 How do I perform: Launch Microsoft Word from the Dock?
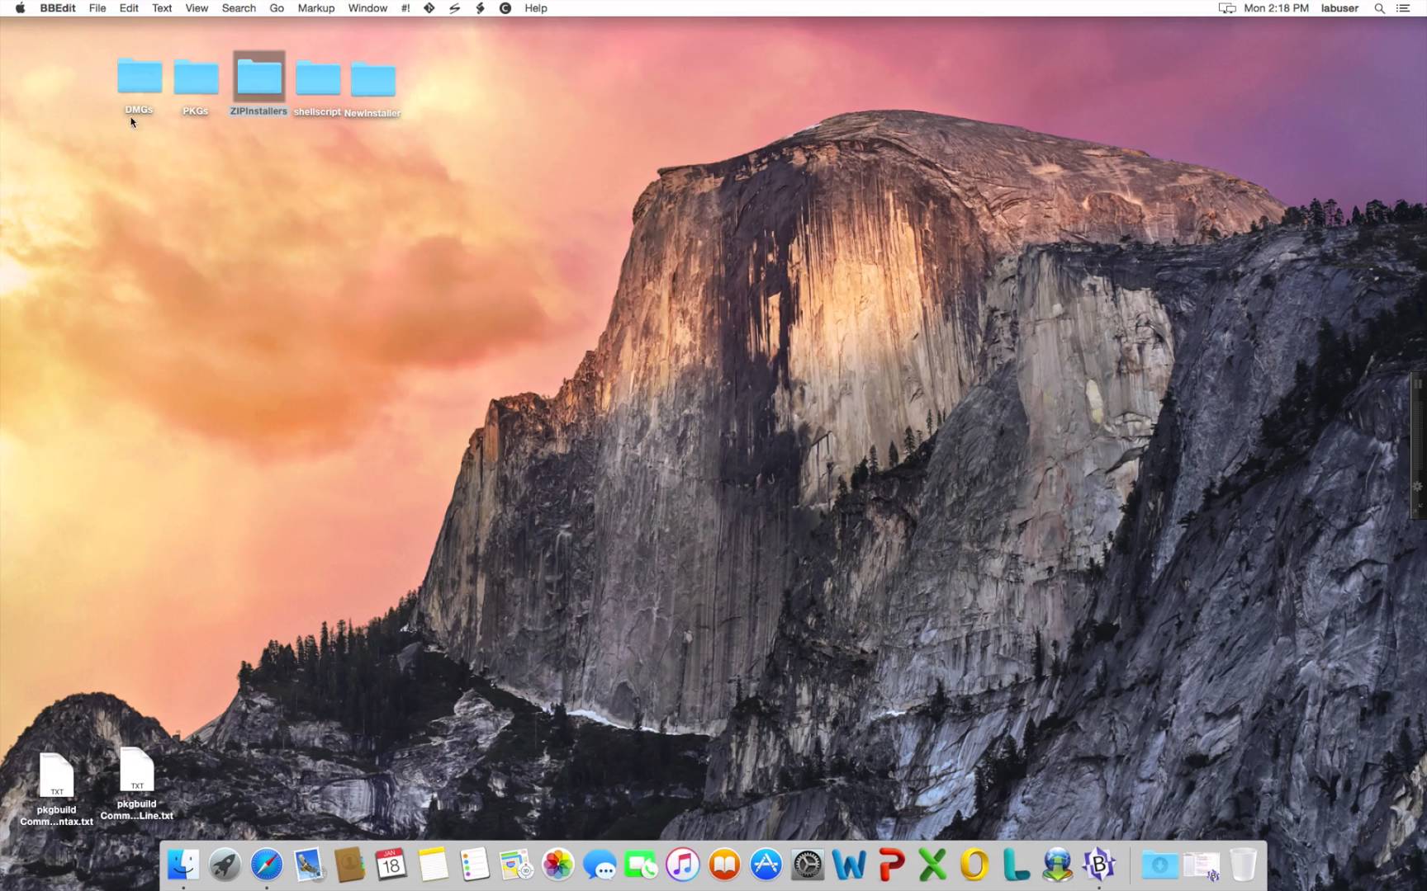tap(849, 865)
